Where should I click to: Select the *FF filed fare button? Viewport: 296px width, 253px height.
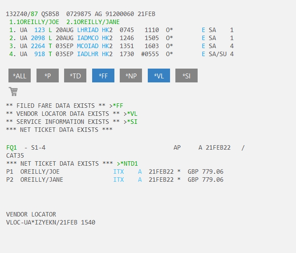pos(103,76)
